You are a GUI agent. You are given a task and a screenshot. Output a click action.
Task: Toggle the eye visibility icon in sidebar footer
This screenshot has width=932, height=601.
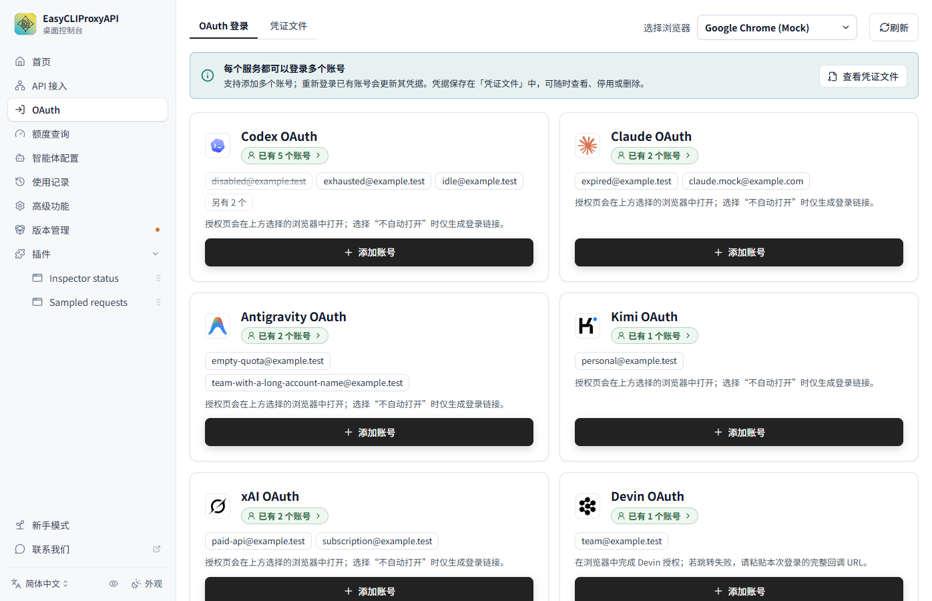[x=113, y=584]
